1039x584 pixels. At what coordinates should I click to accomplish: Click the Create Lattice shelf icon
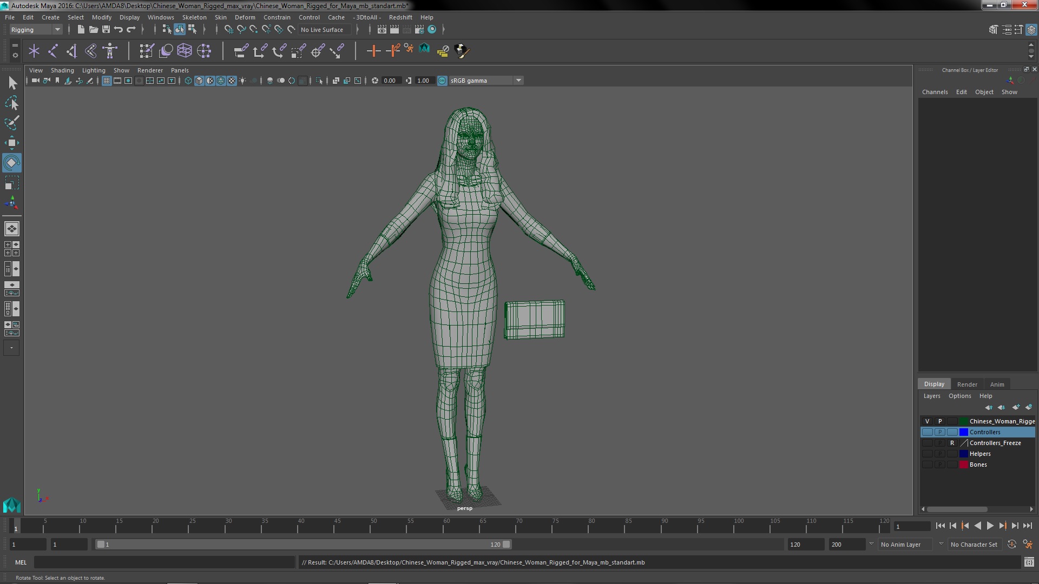(x=185, y=51)
